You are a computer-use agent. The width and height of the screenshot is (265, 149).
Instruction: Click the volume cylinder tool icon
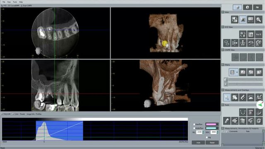[251, 112]
